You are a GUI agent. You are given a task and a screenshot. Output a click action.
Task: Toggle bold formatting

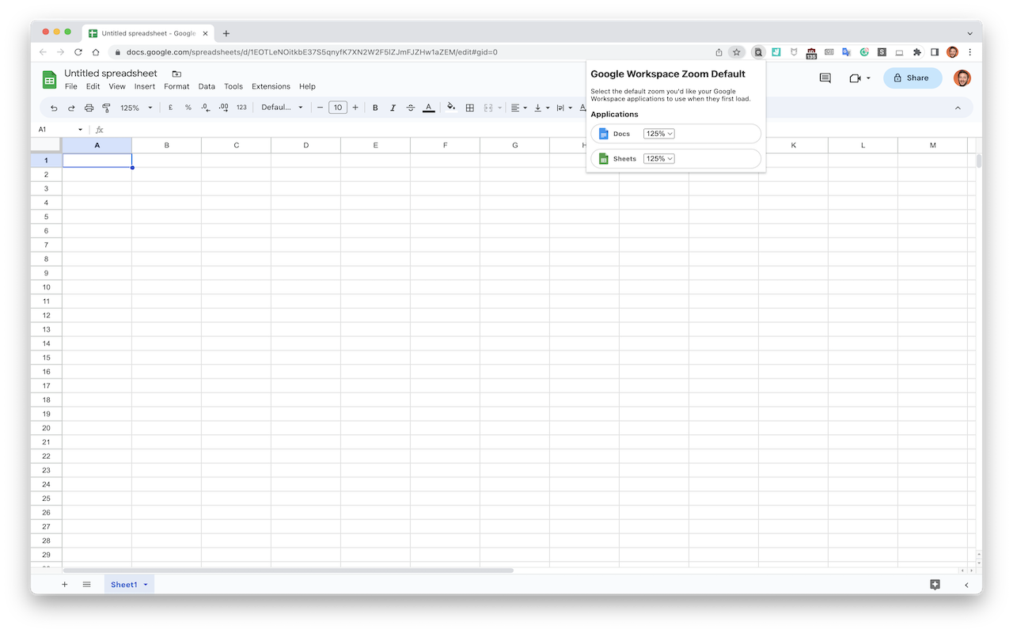tap(375, 108)
